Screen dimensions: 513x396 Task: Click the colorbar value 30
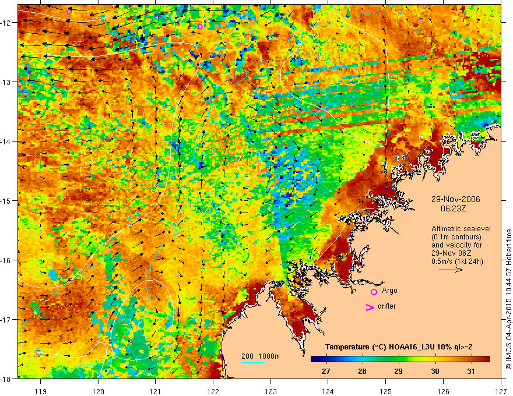pyautogui.click(x=435, y=371)
